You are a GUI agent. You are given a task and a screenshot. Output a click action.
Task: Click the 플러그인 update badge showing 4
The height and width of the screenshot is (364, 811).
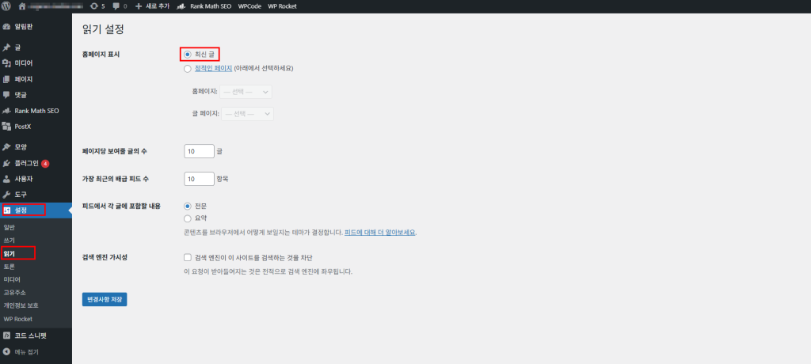click(45, 163)
